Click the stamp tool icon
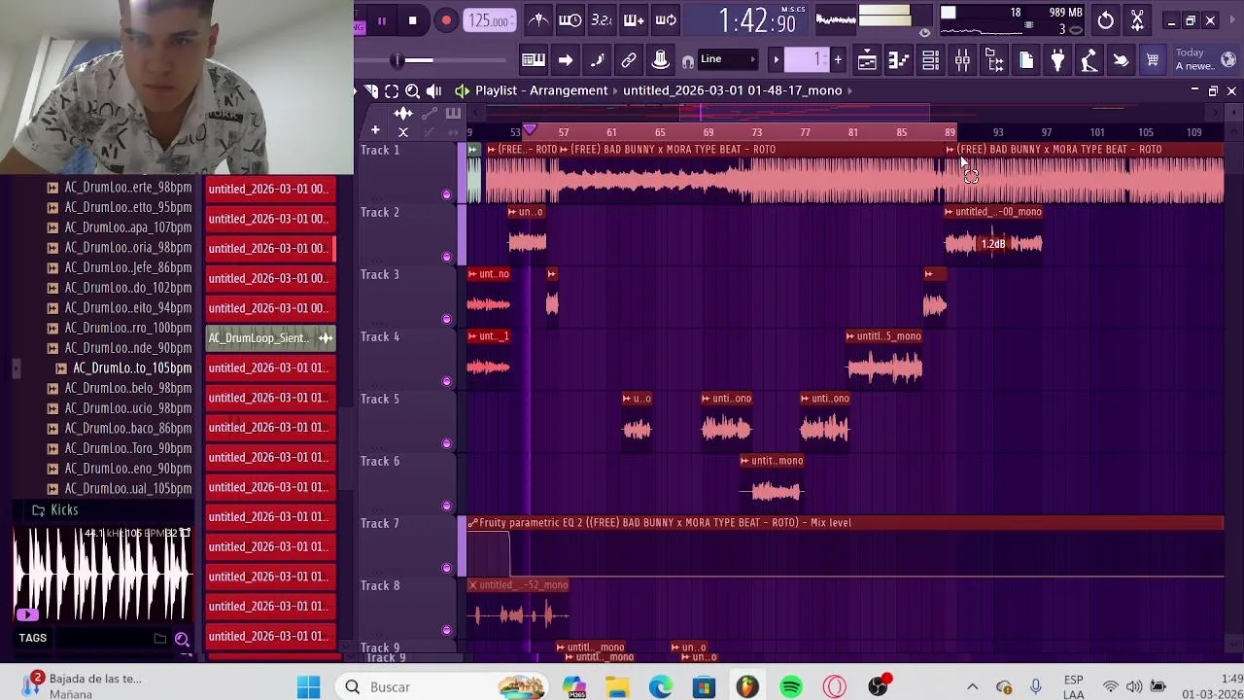Screen dimensions: 1244x700 660,60
